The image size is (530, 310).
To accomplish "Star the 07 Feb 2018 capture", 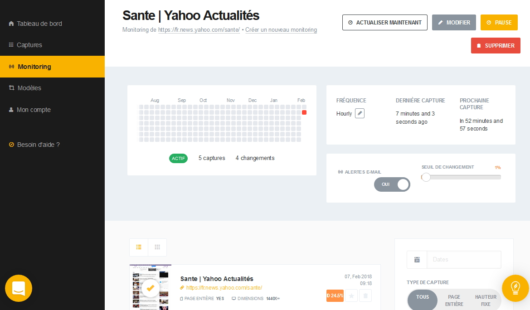I will coord(351,296).
